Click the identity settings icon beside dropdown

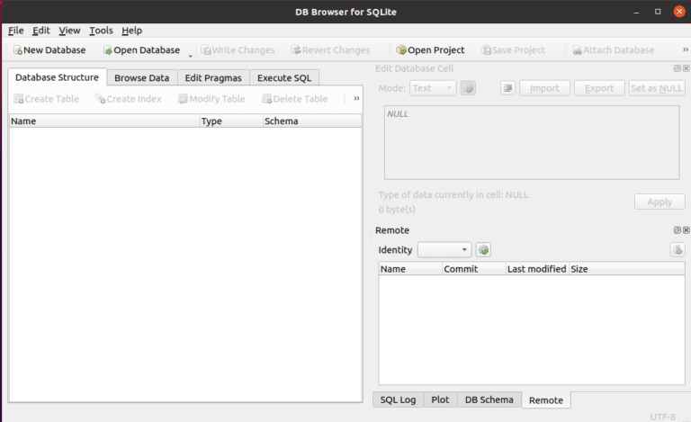pos(483,250)
